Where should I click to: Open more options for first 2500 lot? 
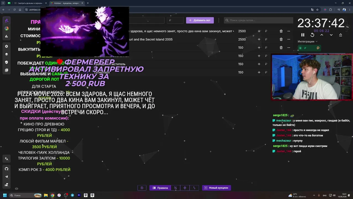[289, 31]
